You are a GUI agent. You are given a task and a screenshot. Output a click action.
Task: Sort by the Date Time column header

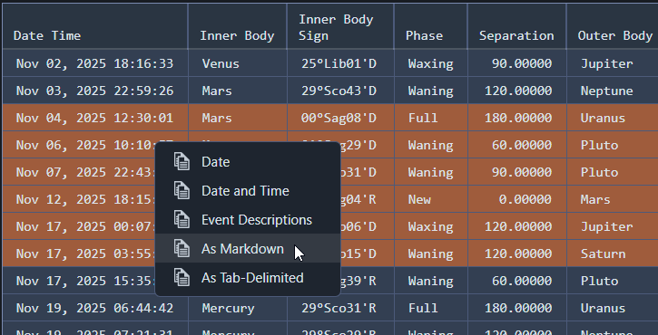click(x=95, y=26)
